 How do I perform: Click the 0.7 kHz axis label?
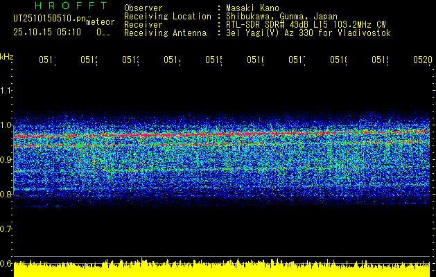[x=6, y=229]
